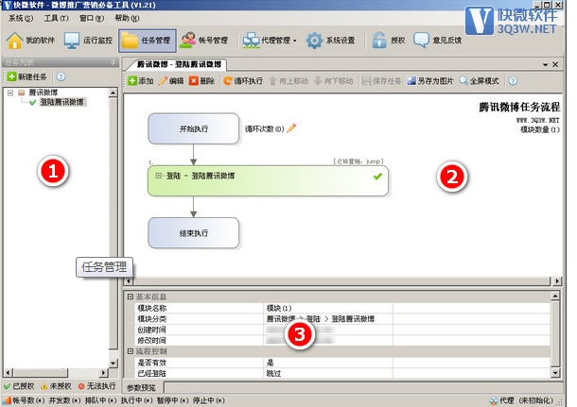
Task: Collapse the 基本信息 section
Action: point(131,297)
